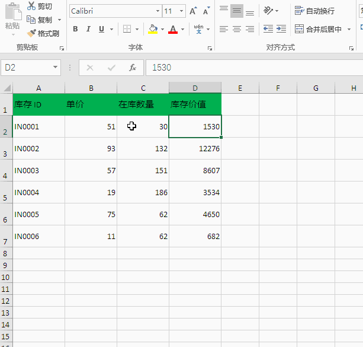Apply red font color with A icon
Screen dimensions: 363x347
pyautogui.click(x=173, y=29)
